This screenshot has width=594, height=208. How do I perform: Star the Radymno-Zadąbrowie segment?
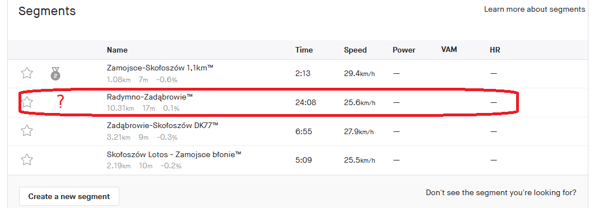(x=26, y=102)
